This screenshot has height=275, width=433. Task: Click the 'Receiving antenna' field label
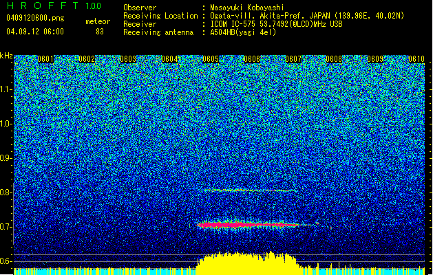coord(158,32)
